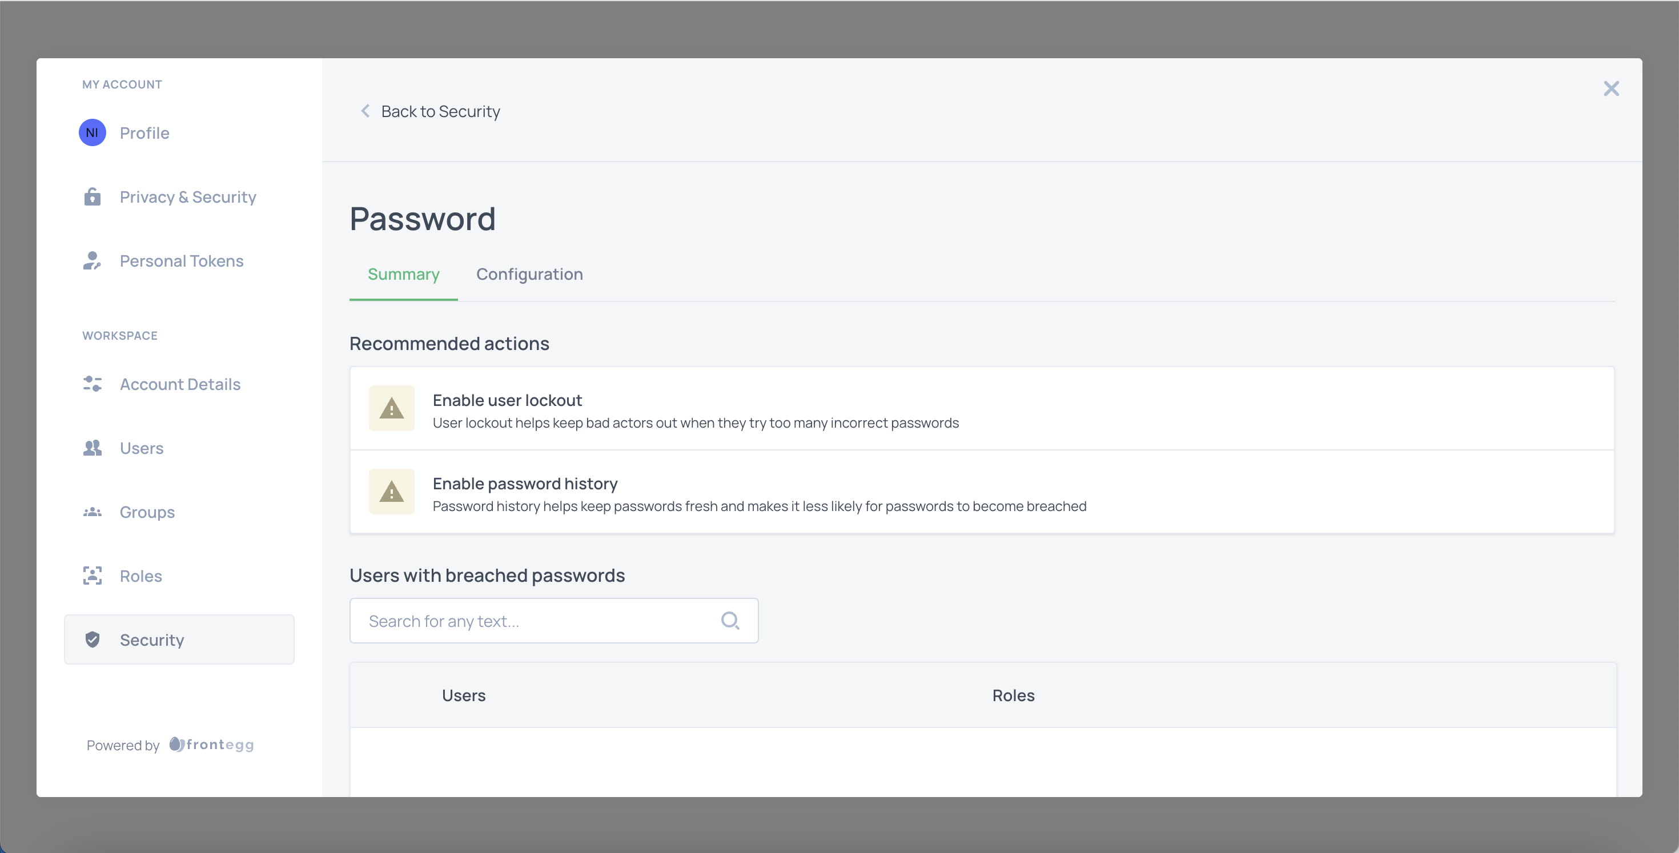1679x853 pixels.
Task: Select the Summary tab
Action: pyautogui.click(x=404, y=274)
